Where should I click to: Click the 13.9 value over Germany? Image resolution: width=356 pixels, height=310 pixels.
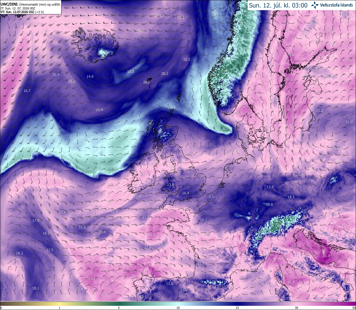(x=270, y=187)
